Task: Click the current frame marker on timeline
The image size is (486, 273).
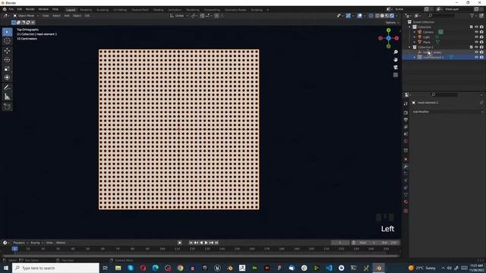Action: point(15,249)
